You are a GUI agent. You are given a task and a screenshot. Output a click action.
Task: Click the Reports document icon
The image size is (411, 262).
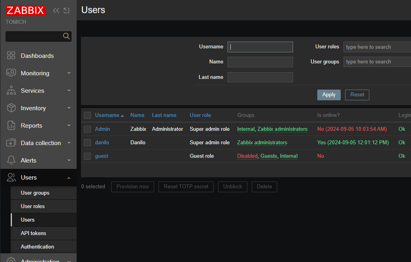(x=11, y=125)
